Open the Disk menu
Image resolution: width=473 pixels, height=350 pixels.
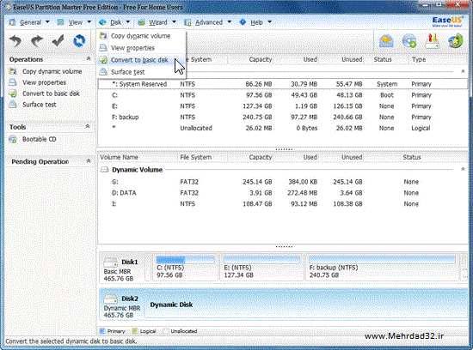tap(114, 22)
